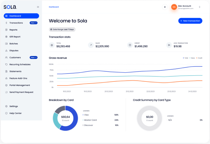The width and height of the screenshot is (210, 144).
Task: Open Reports from the sidebar
Action: [13, 30]
